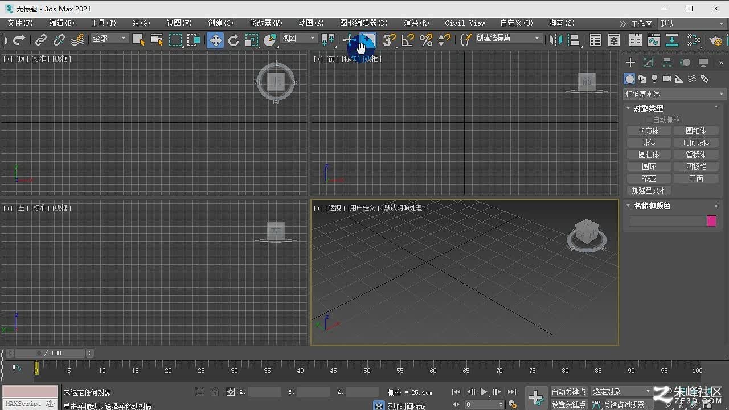This screenshot has height=410, width=729.
Task: Click the 加强型文本 button
Action: [649, 190]
